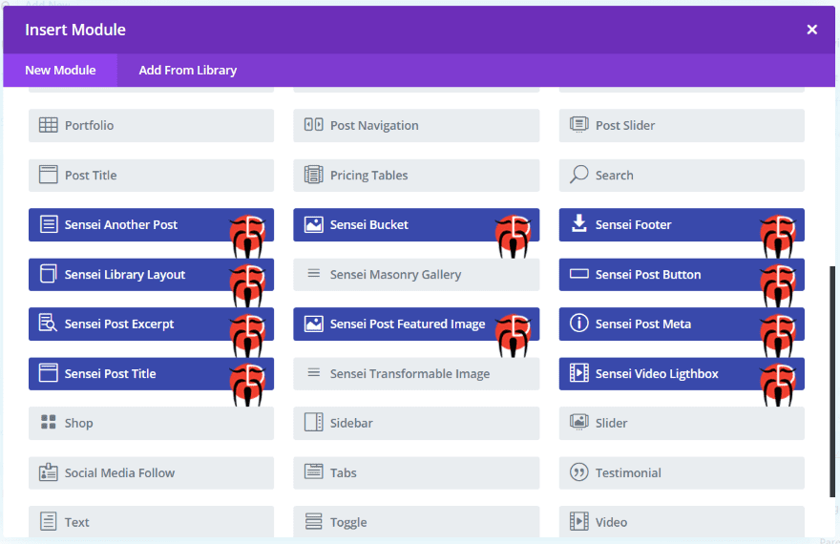The width and height of the screenshot is (840, 544).
Task: Click the Shop four-squares icon
Action: 49,422
